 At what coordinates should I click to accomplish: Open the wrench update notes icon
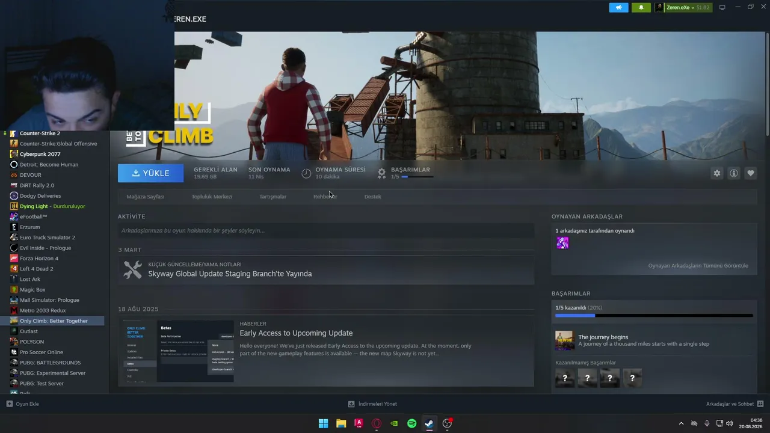(x=132, y=270)
